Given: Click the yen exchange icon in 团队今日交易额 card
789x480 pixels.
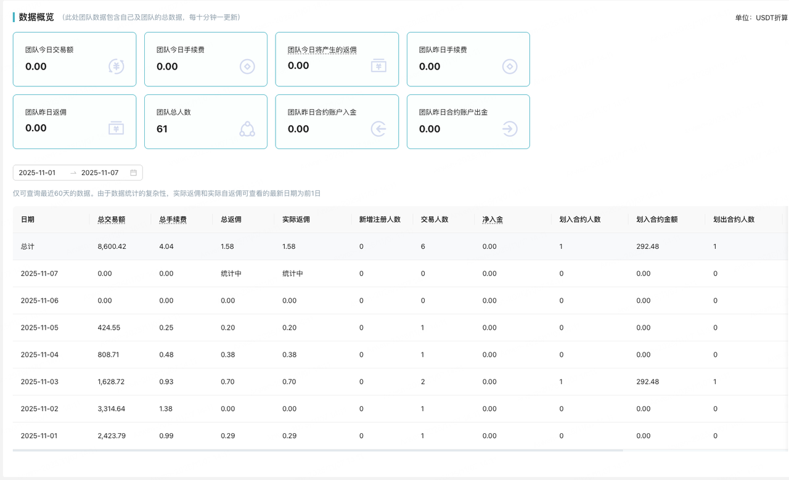Looking at the screenshot, I should pos(116,66).
